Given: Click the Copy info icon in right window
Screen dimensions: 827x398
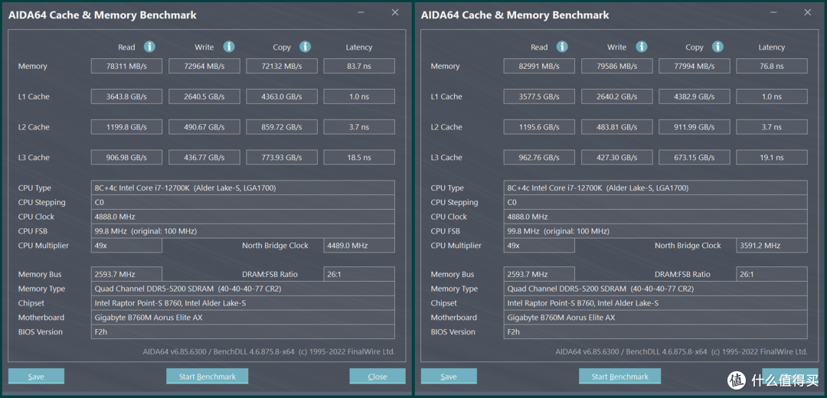Looking at the screenshot, I should click(717, 47).
